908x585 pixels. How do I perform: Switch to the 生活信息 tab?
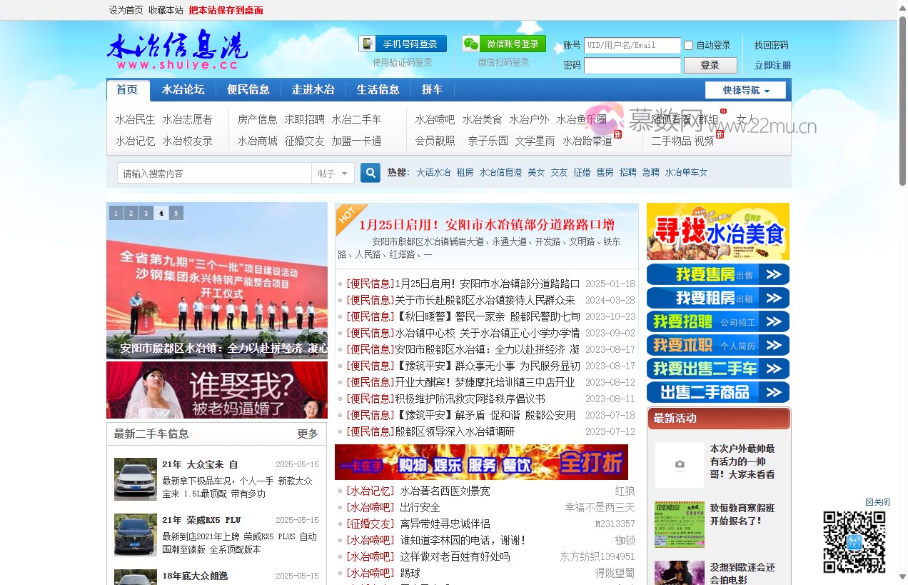coord(378,90)
